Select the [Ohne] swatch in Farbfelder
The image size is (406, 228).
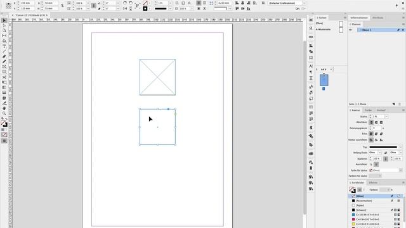375,196
